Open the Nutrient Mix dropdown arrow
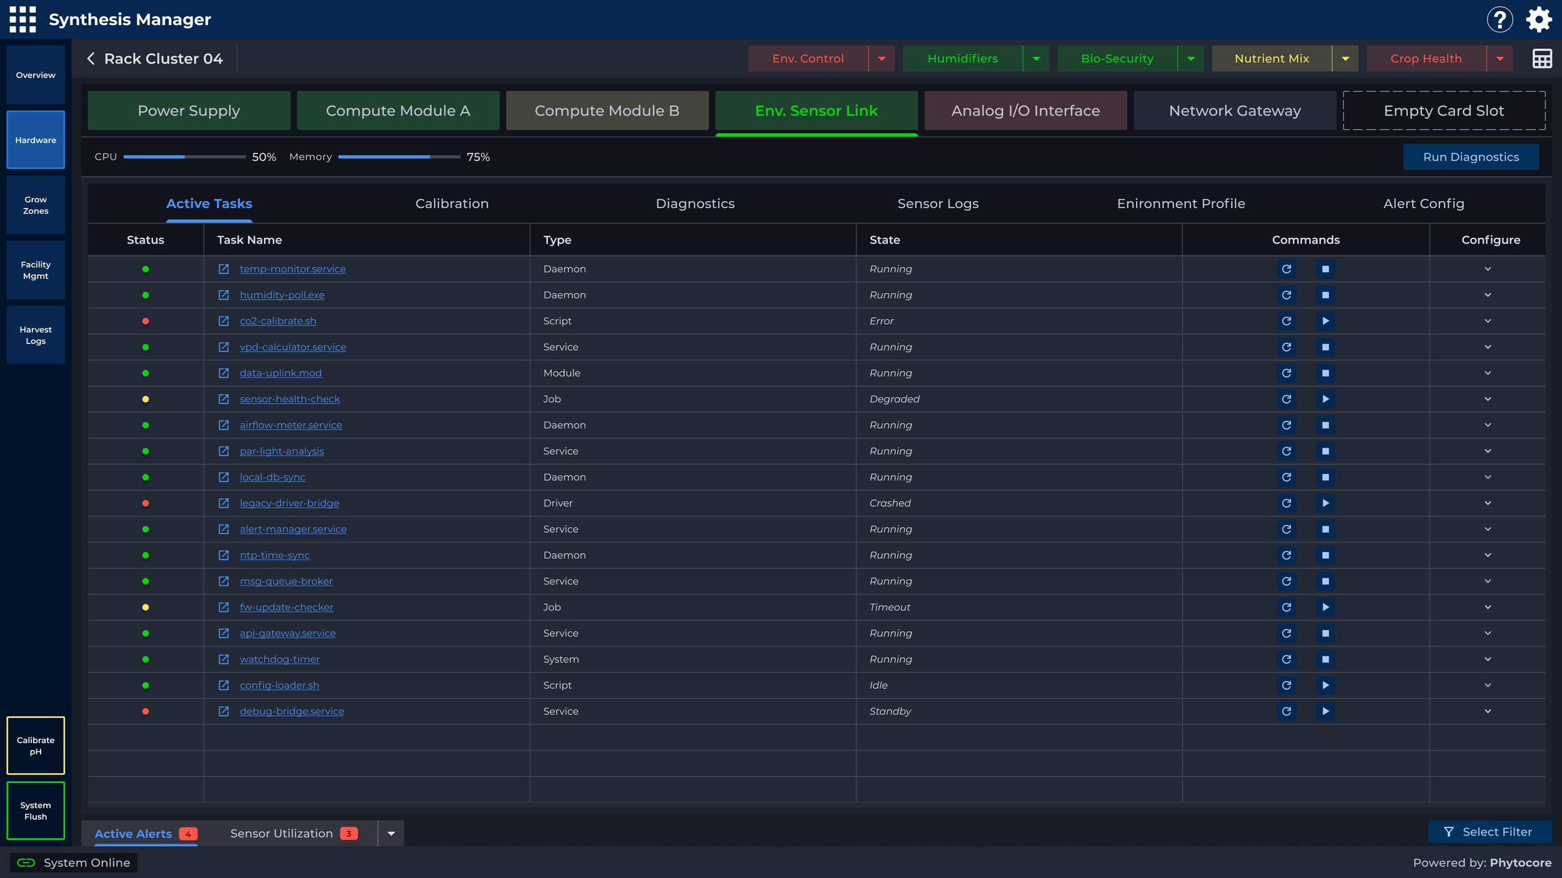This screenshot has width=1562, height=878. [x=1345, y=58]
